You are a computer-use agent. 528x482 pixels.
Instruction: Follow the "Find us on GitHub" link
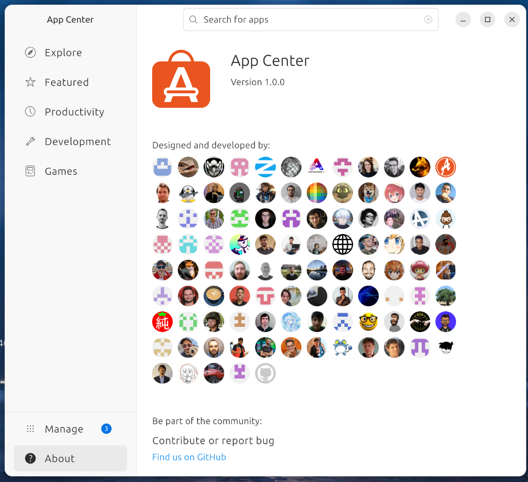point(189,457)
